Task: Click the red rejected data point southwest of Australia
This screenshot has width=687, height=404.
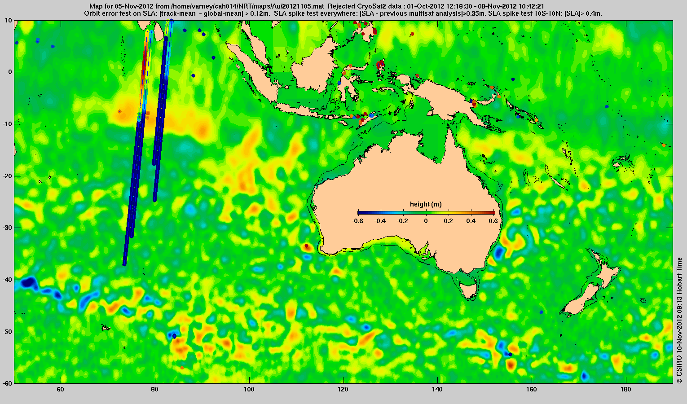Action: pos(307,246)
